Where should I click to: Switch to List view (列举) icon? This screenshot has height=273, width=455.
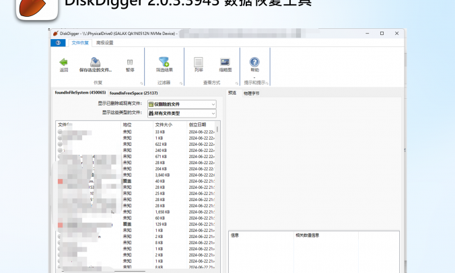(x=199, y=62)
